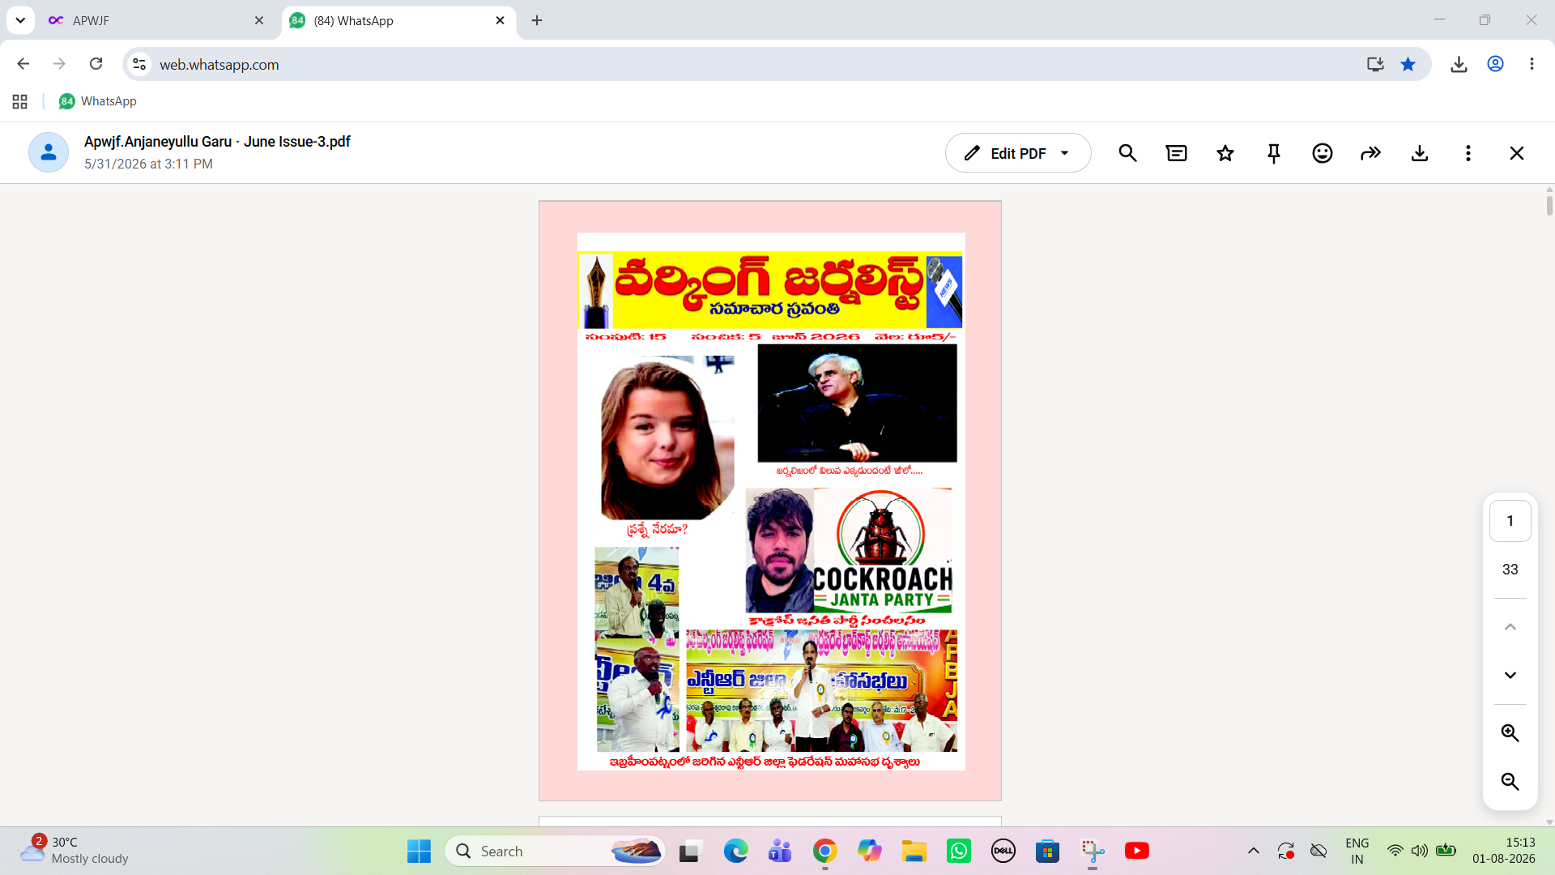1555x875 pixels.
Task: Open Chrome three-dot menu
Action: pos(1532,64)
